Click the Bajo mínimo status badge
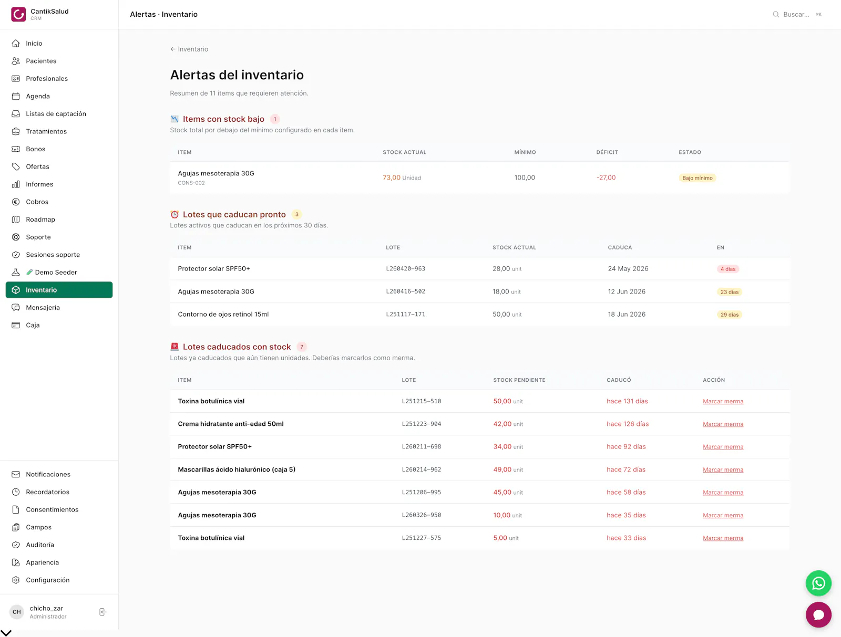Viewport: 841px width, 637px height. (698, 178)
